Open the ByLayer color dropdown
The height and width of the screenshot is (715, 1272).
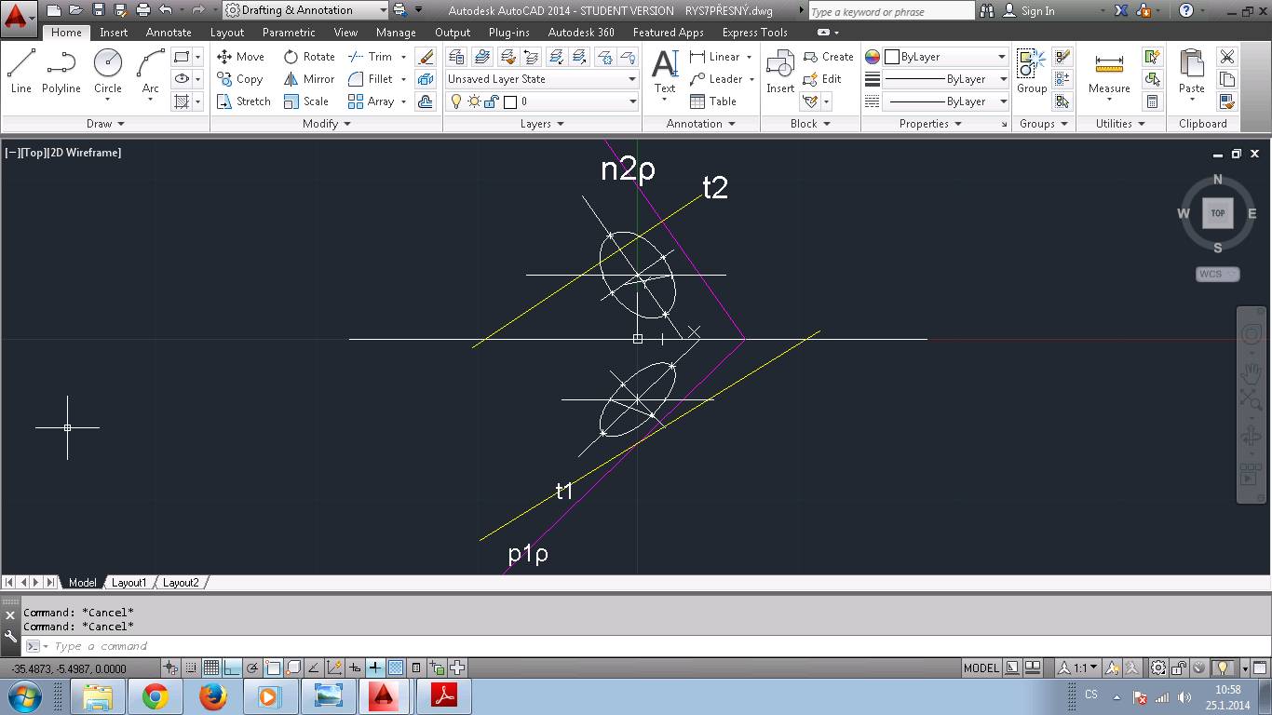click(x=945, y=57)
